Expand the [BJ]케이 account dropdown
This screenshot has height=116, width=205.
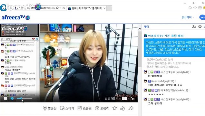pos(188,17)
